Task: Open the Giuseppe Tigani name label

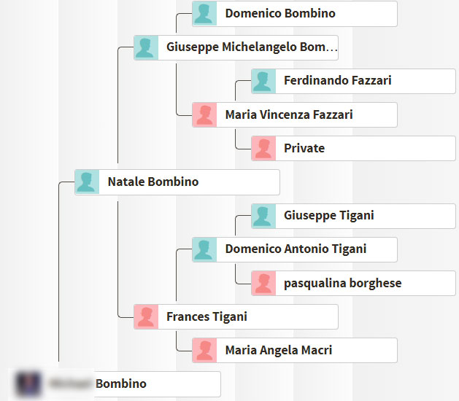Action: pos(328,216)
